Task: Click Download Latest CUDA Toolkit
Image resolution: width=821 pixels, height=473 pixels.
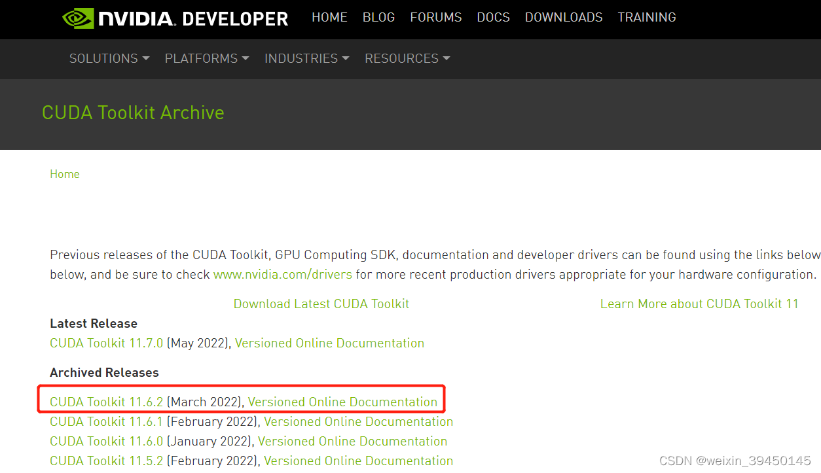Action: pos(321,304)
